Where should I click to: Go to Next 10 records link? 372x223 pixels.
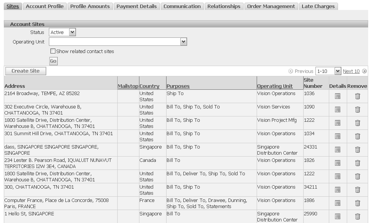pos(351,71)
